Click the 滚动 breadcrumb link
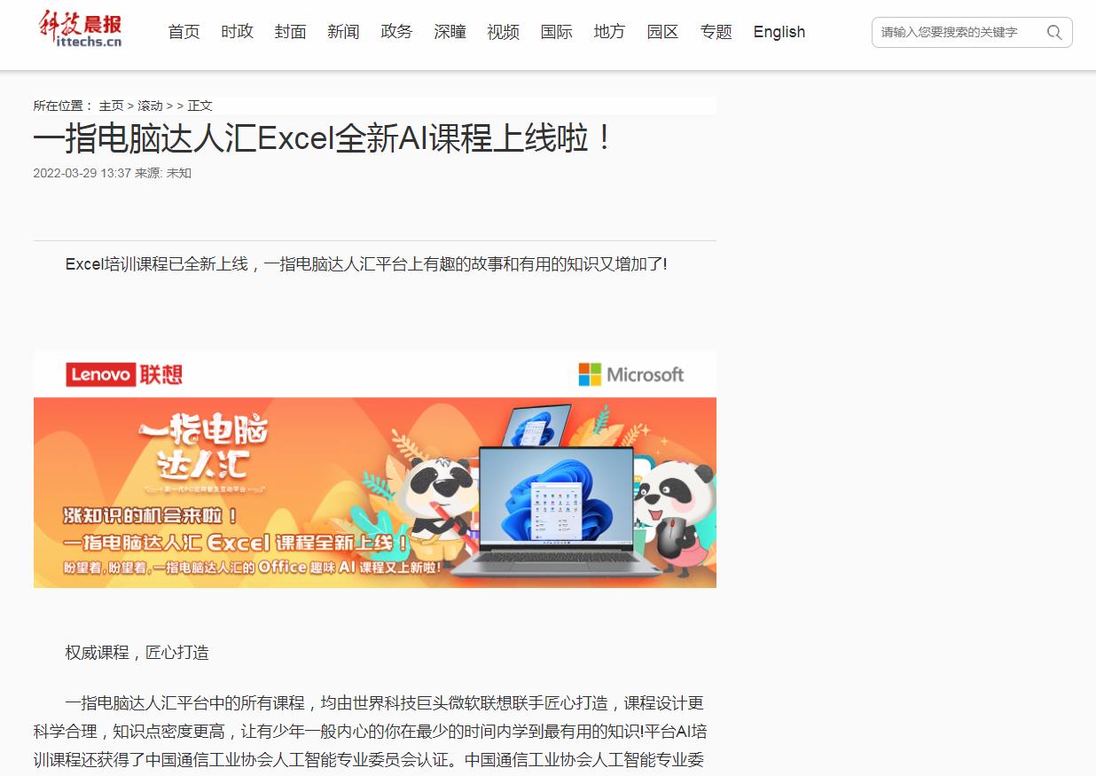This screenshot has width=1096, height=776. tap(150, 106)
